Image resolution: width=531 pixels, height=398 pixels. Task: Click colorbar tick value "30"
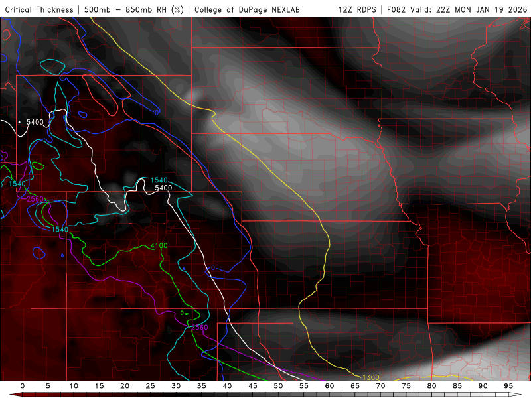176,386
